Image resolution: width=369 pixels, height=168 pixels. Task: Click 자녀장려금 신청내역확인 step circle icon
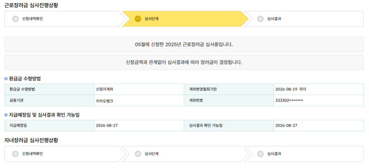15,154
